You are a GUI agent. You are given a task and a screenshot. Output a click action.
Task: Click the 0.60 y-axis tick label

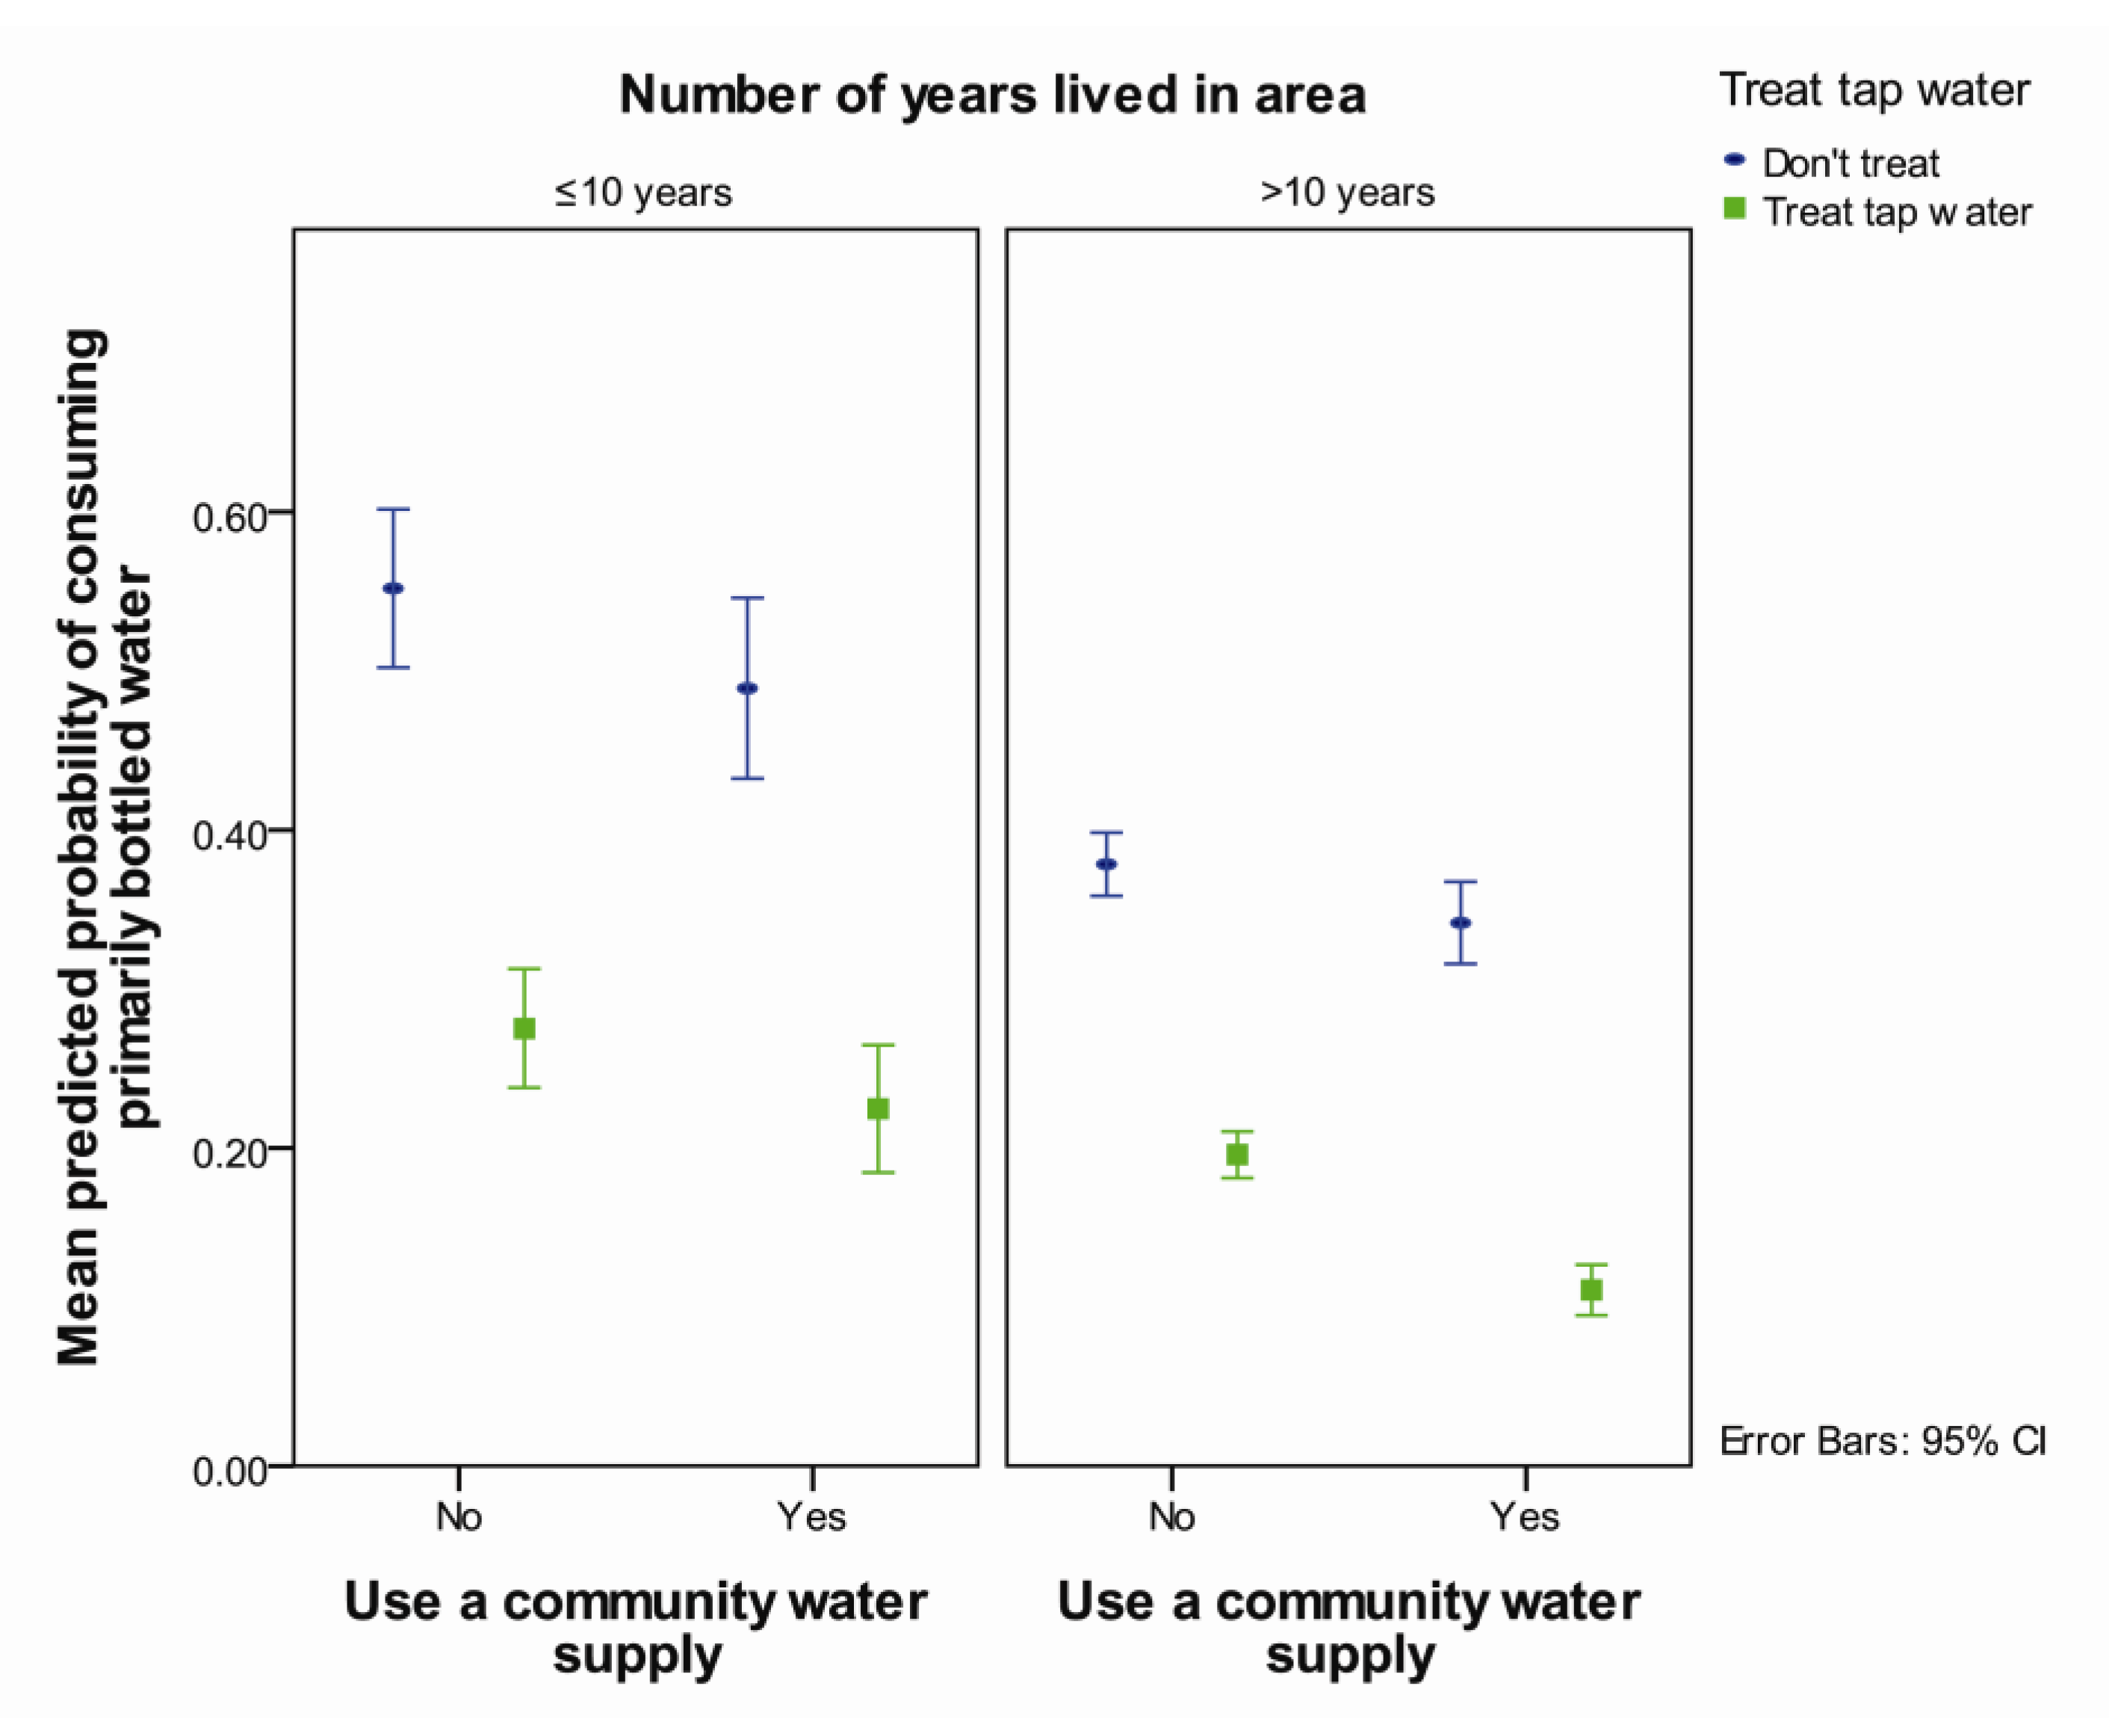[x=230, y=518]
